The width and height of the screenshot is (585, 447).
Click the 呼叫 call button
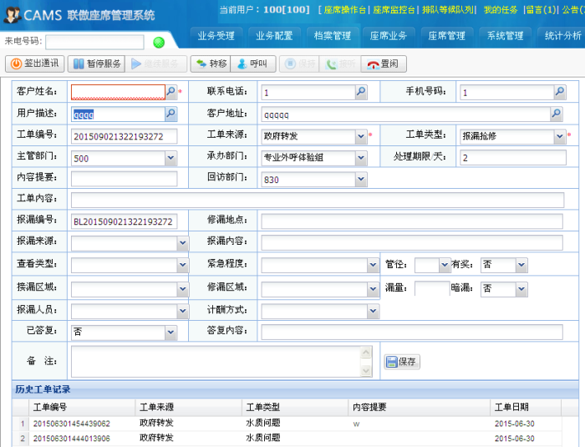coord(251,63)
